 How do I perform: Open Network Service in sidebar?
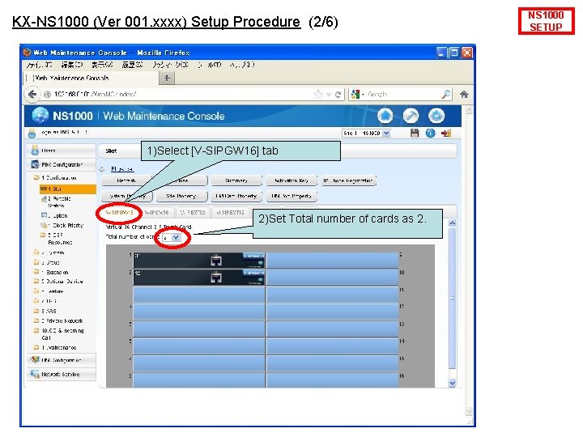click(62, 374)
